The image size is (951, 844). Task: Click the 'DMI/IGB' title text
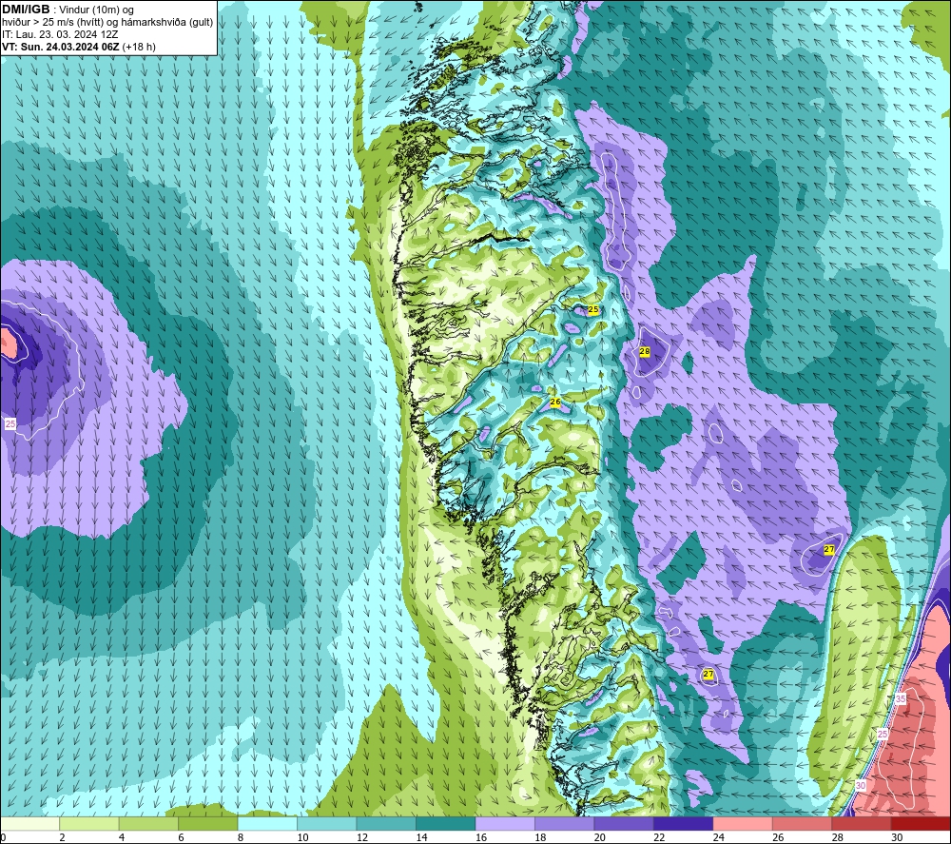pos(26,10)
